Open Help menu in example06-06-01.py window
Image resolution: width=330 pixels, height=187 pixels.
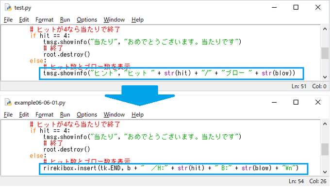[x=138, y=115]
